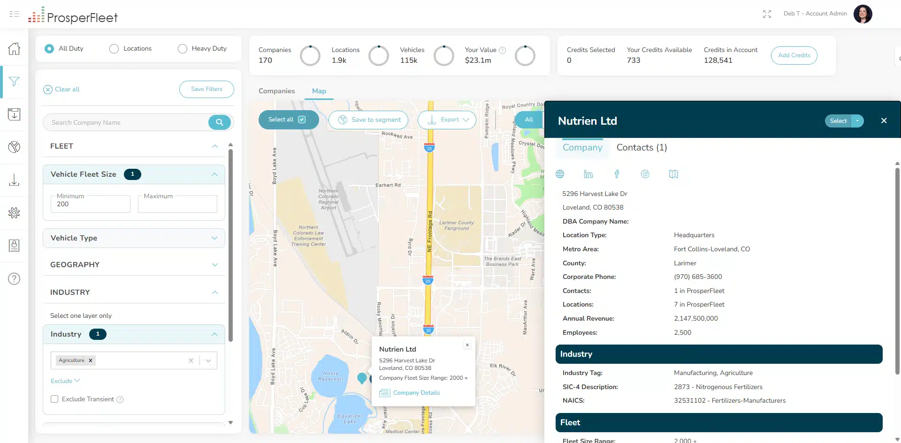Open the Company Details link in popup
901x443 pixels.
410,393
